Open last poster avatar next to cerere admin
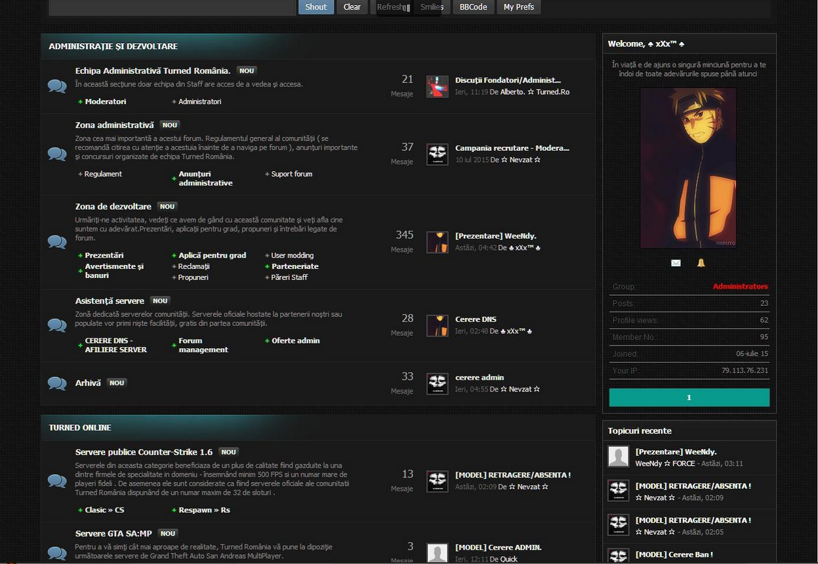Screen dimensions: 818x564 pos(437,384)
